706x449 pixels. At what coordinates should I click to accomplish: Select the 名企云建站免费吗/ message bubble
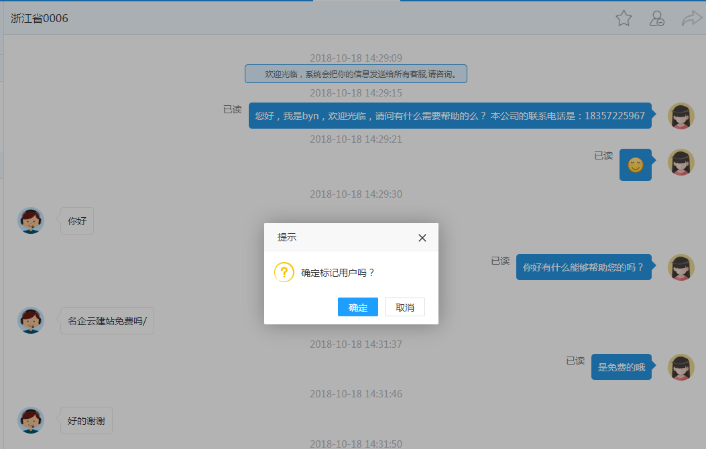[x=107, y=320]
